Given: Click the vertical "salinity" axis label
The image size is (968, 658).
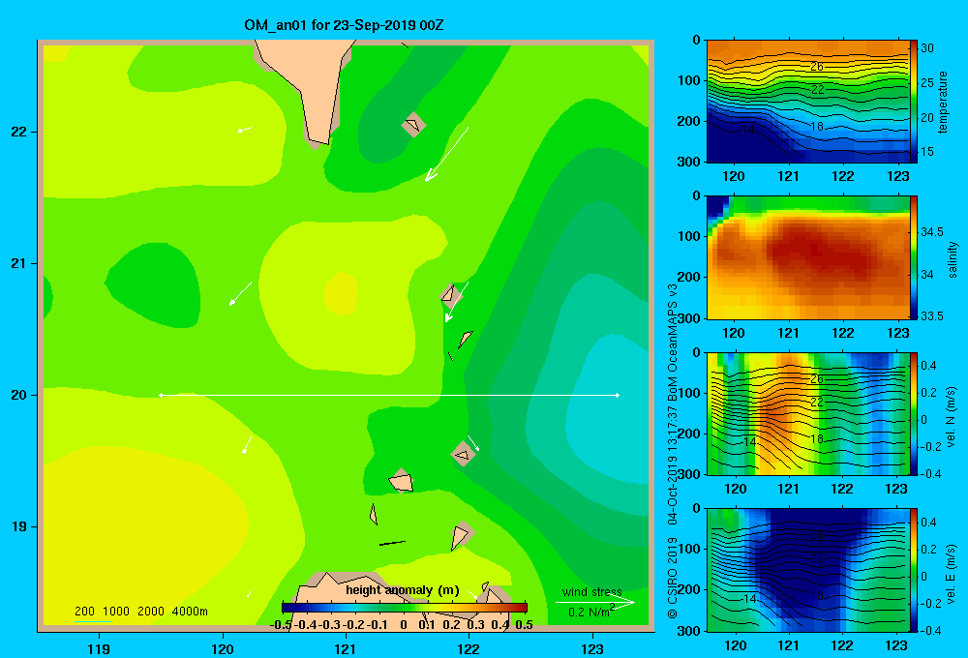Looking at the screenshot, I should 953,259.
